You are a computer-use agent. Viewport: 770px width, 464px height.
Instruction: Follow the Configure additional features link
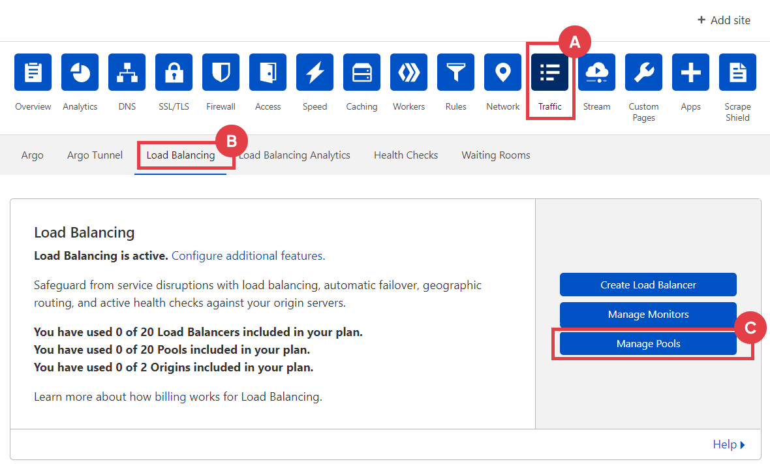[248, 256]
